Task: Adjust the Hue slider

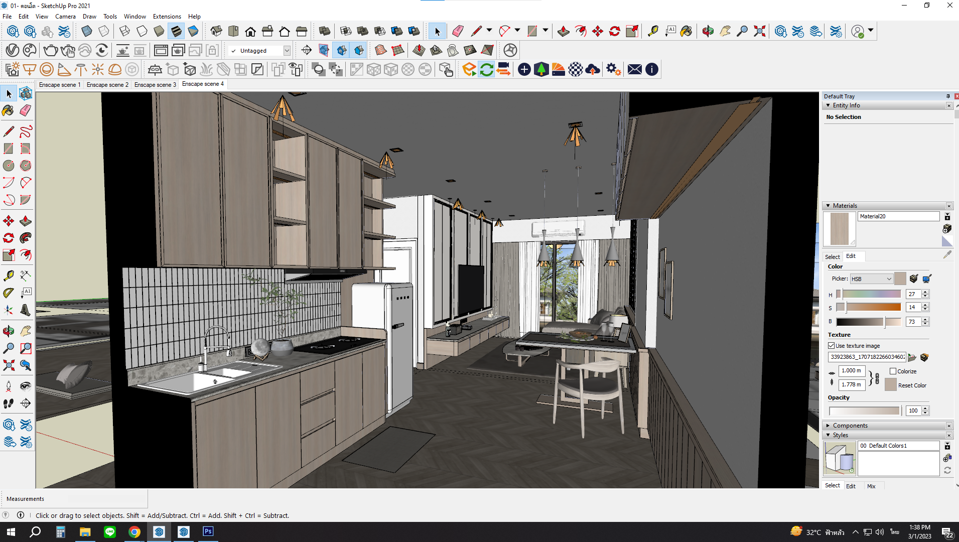Action: [x=869, y=294]
